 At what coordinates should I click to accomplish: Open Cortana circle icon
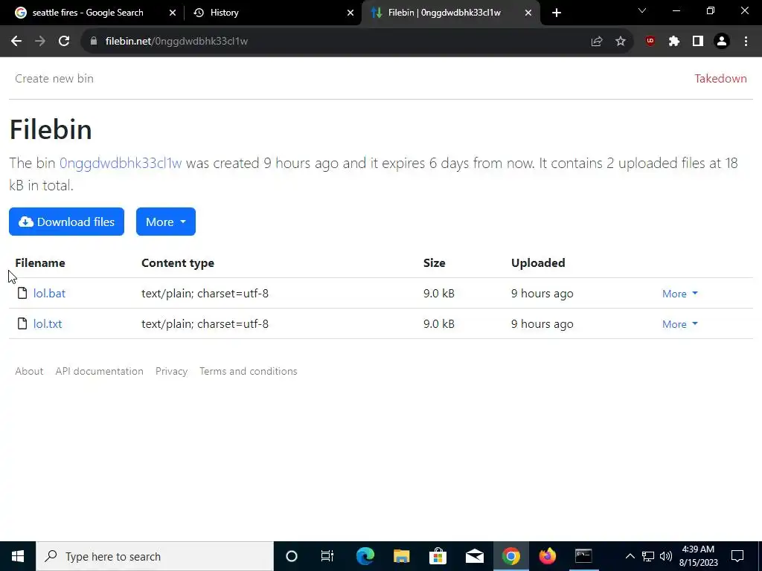(x=292, y=556)
